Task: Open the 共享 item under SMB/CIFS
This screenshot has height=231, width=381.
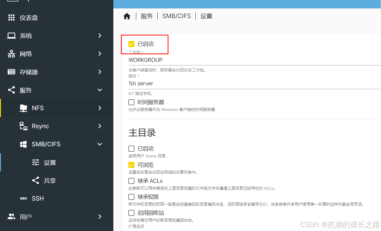Action: (57, 180)
